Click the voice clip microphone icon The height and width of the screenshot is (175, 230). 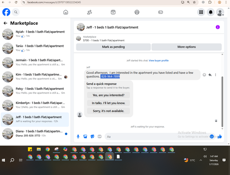tap(78, 137)
